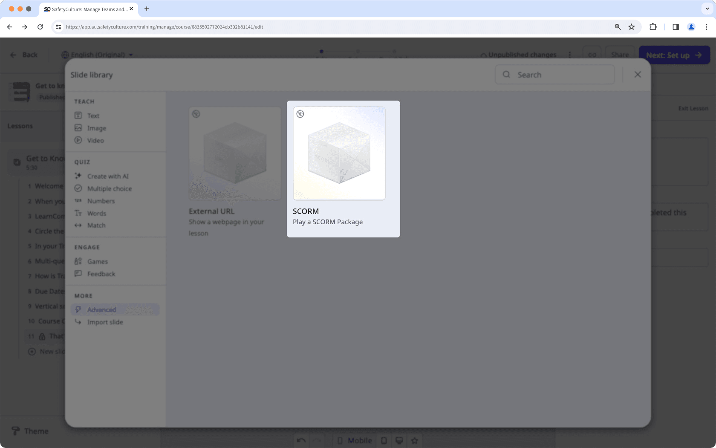Select the Text slide type
The height and width of the screenshot is (448, 716).
click(x=93, y=115)
